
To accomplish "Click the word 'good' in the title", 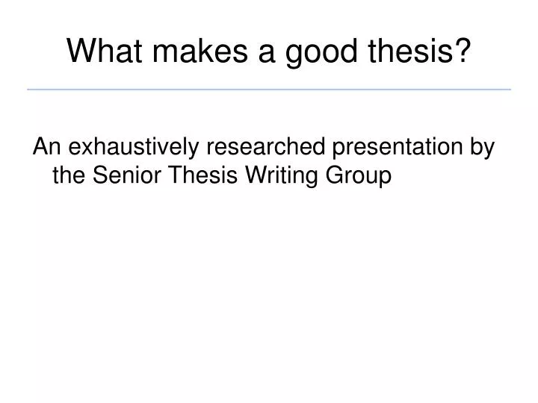I will (321, 53).
